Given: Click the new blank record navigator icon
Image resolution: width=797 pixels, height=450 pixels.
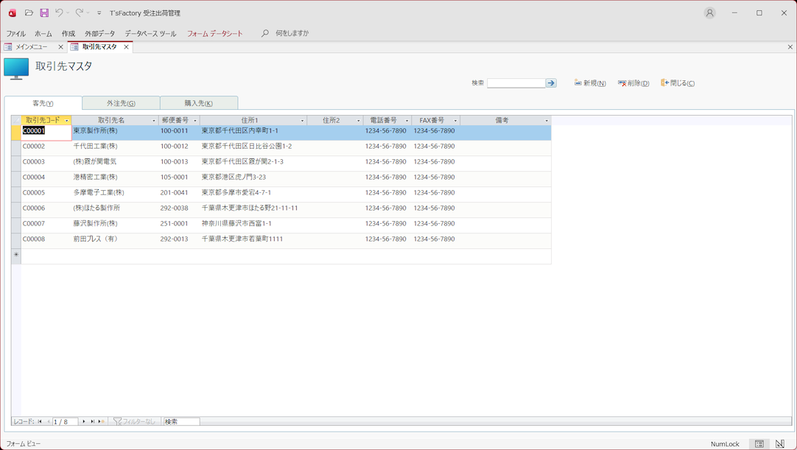Looking at the screenshot, I should (x=101, y=422).
